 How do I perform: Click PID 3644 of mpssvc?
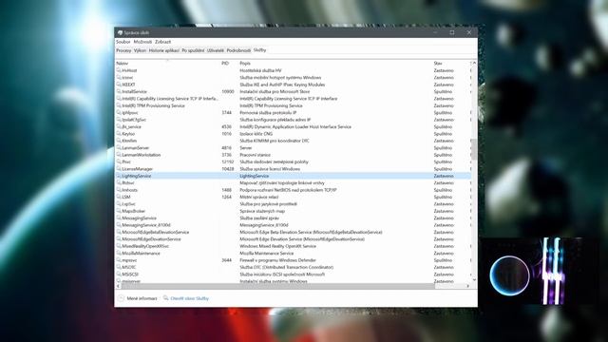226,260
